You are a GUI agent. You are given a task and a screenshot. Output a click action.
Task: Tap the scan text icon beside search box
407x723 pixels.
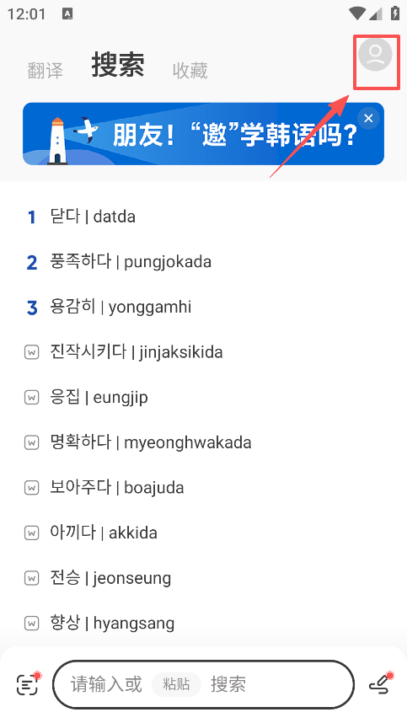(x=28, y=683)
